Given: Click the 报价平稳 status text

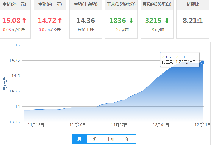Looking at the screenshot, I should click(86, 30).
